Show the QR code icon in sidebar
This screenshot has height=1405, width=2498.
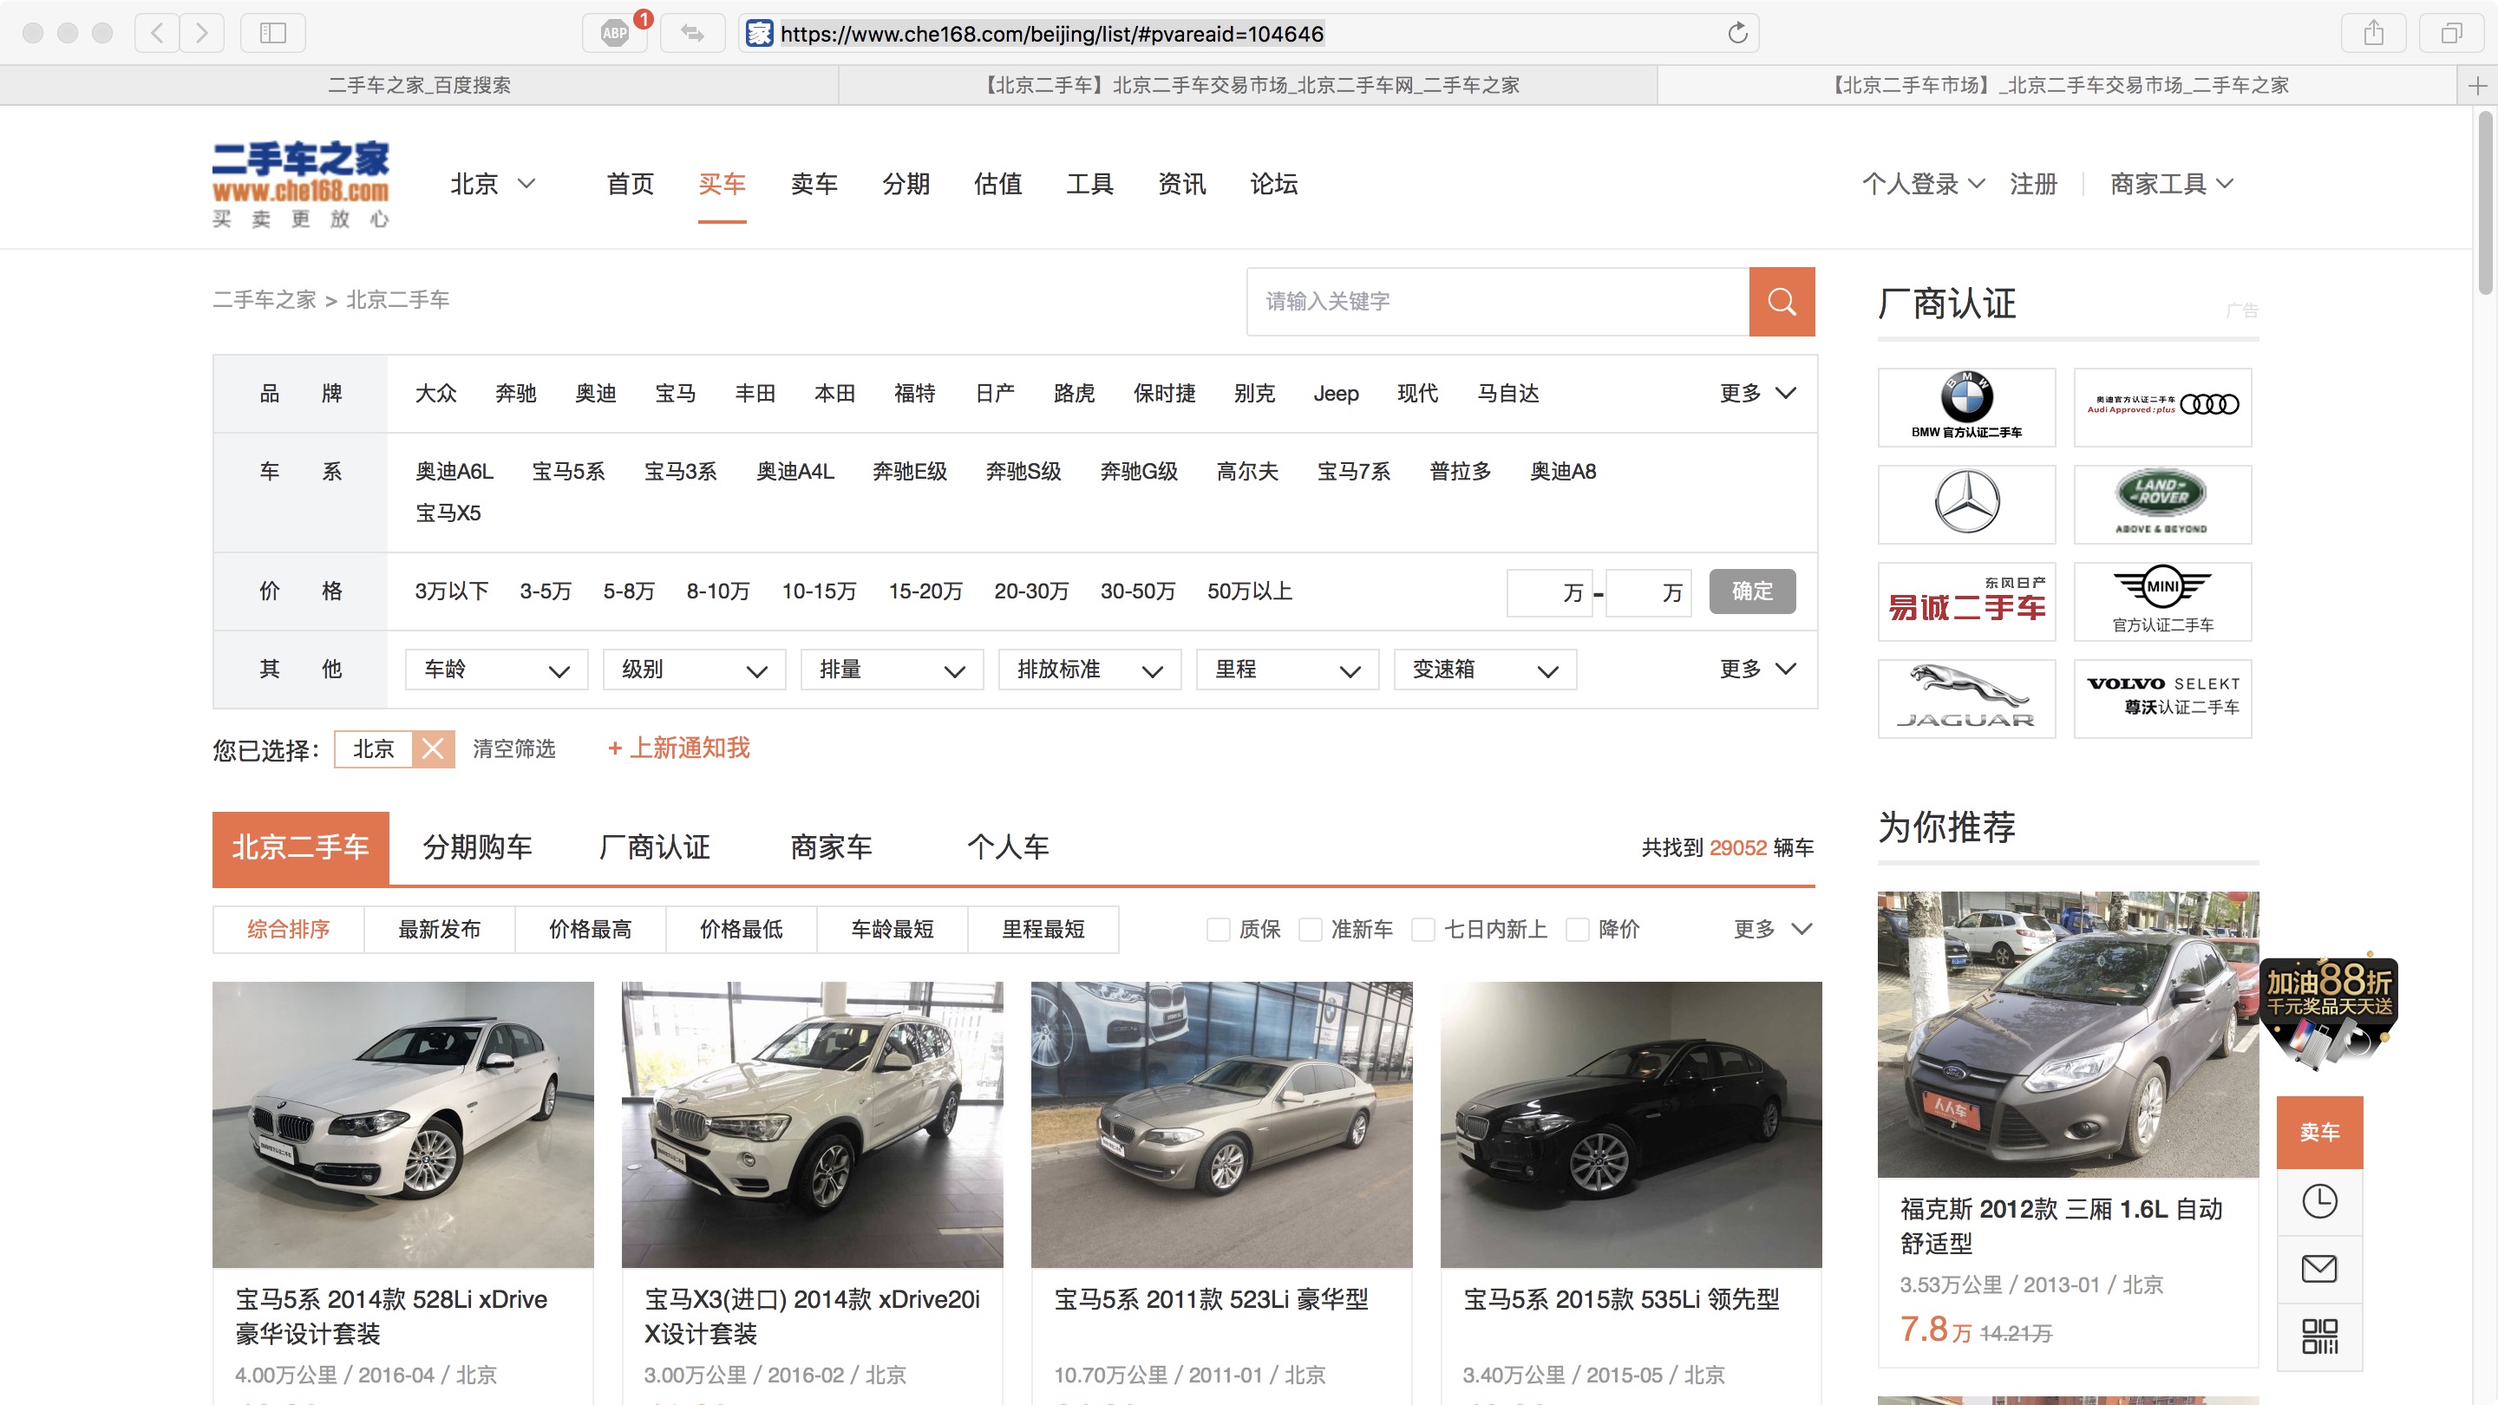click(2318, 1336)
